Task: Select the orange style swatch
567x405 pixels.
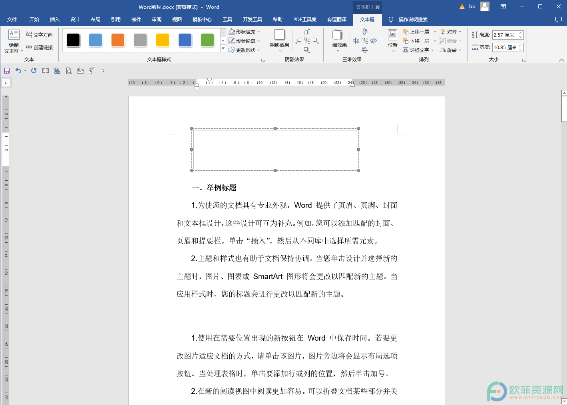Action: (118, 40)
